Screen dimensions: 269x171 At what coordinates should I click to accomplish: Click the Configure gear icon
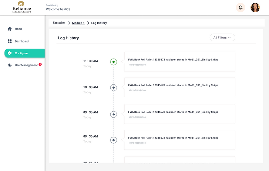click(10, 53)
